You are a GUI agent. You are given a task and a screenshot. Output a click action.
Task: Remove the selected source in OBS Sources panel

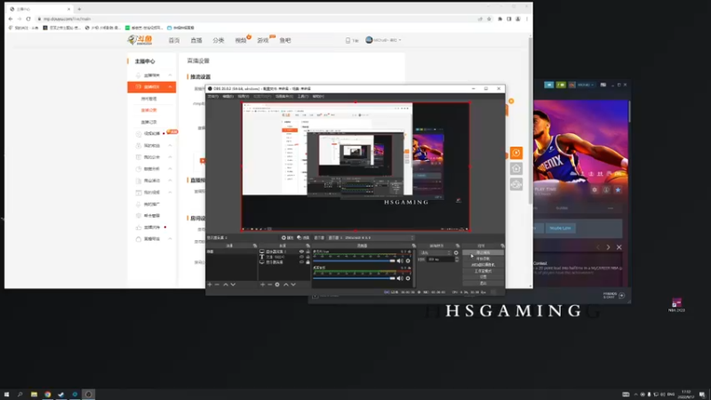click(x=270, y=284)
